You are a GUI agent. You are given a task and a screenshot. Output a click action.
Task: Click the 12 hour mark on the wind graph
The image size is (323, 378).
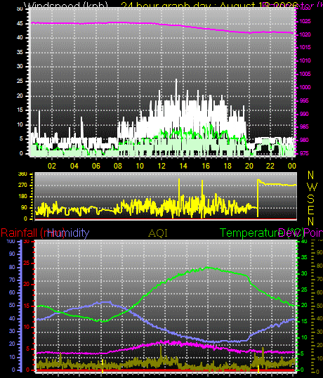pos(161,166)
